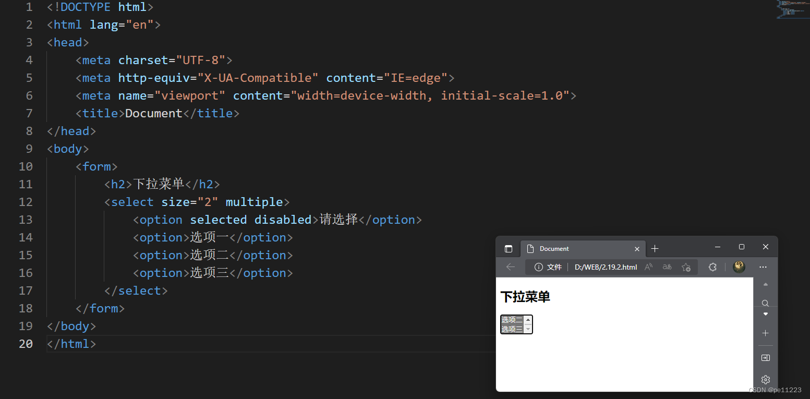Click the 下拉菜单 text in h2 code line
The height and width of the screenshot is (399, 810).
pos(159,184)
